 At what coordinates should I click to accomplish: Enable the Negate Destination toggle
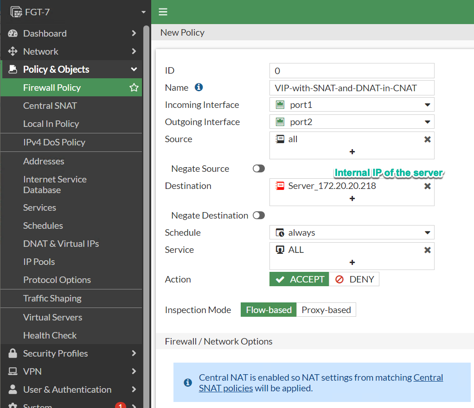coord(259,215)
